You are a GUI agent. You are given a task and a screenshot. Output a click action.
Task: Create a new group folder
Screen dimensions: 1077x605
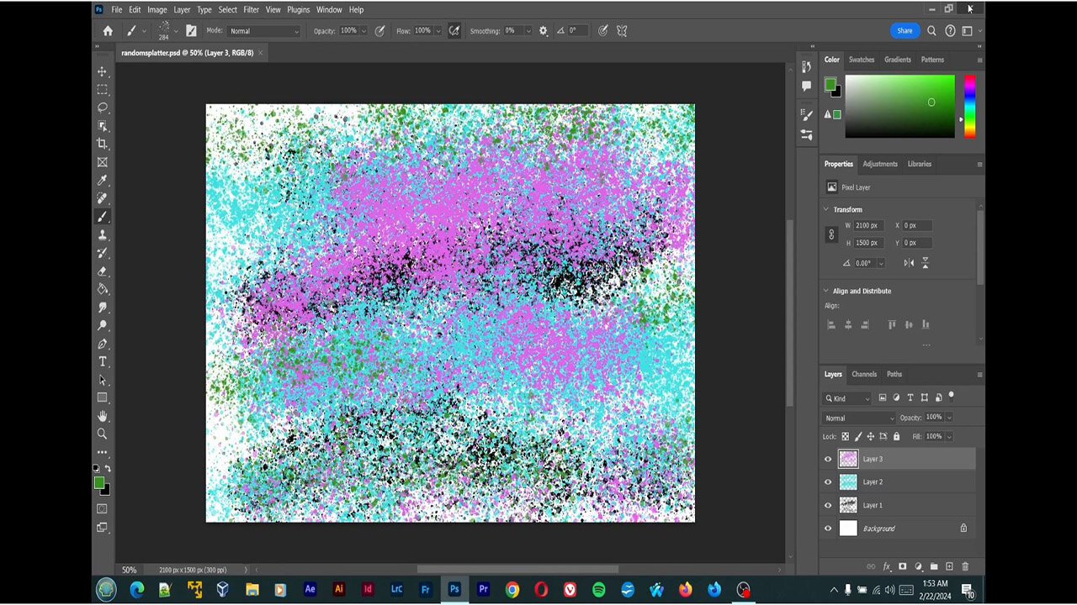click(x=934, y=567)
